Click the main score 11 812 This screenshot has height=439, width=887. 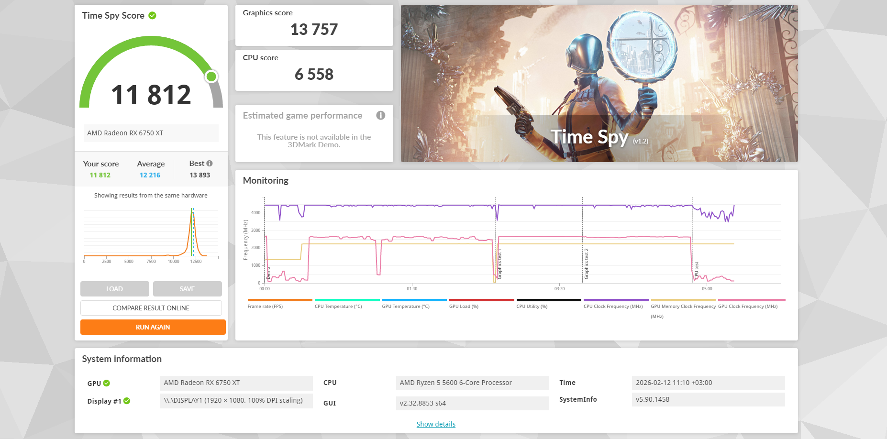pos(151,95)
